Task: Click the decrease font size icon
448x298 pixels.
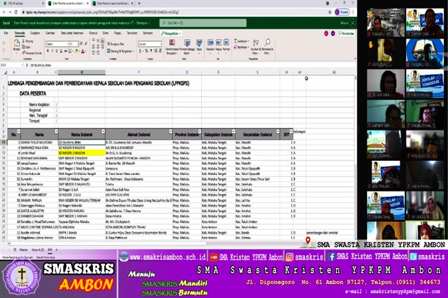Action: [86, 44]
